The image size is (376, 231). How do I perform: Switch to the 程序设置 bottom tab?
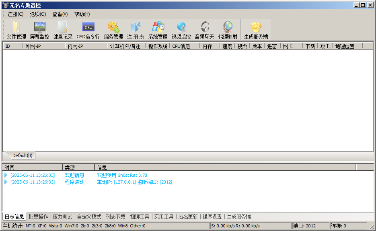212,217
